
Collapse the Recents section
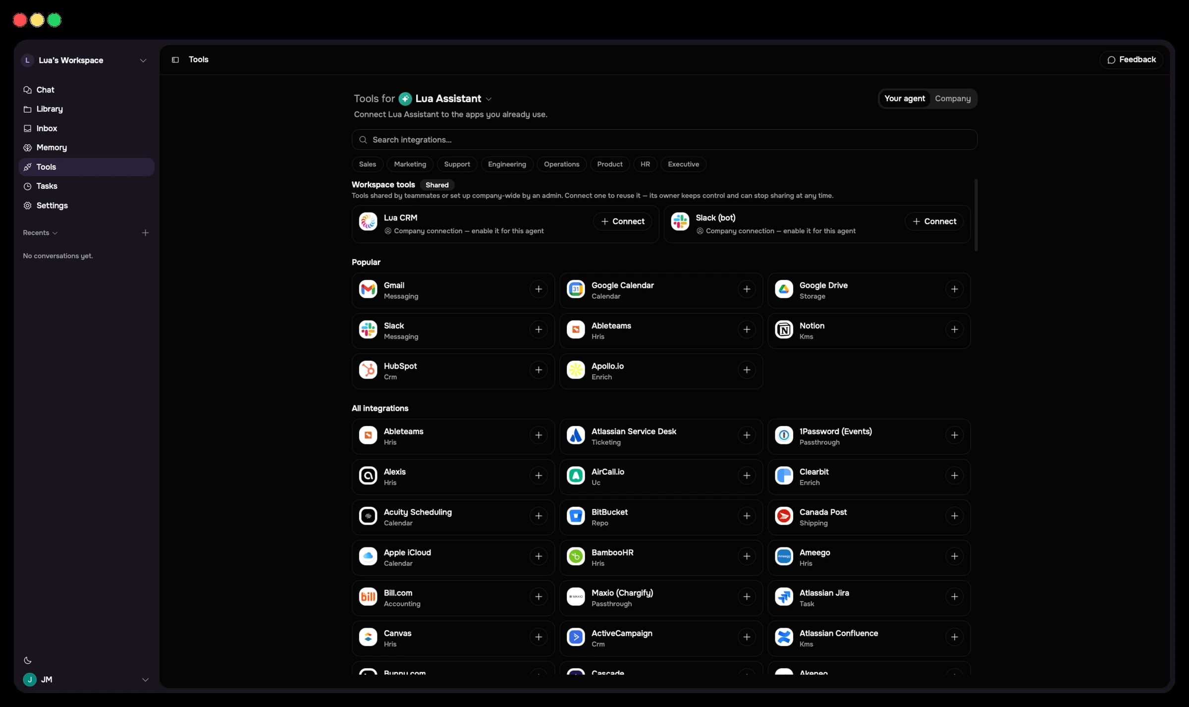[41, 233]
